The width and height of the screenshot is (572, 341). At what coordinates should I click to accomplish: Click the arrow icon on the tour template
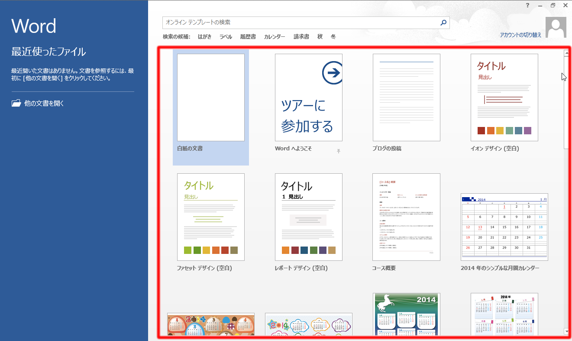(x=333, y=73)
